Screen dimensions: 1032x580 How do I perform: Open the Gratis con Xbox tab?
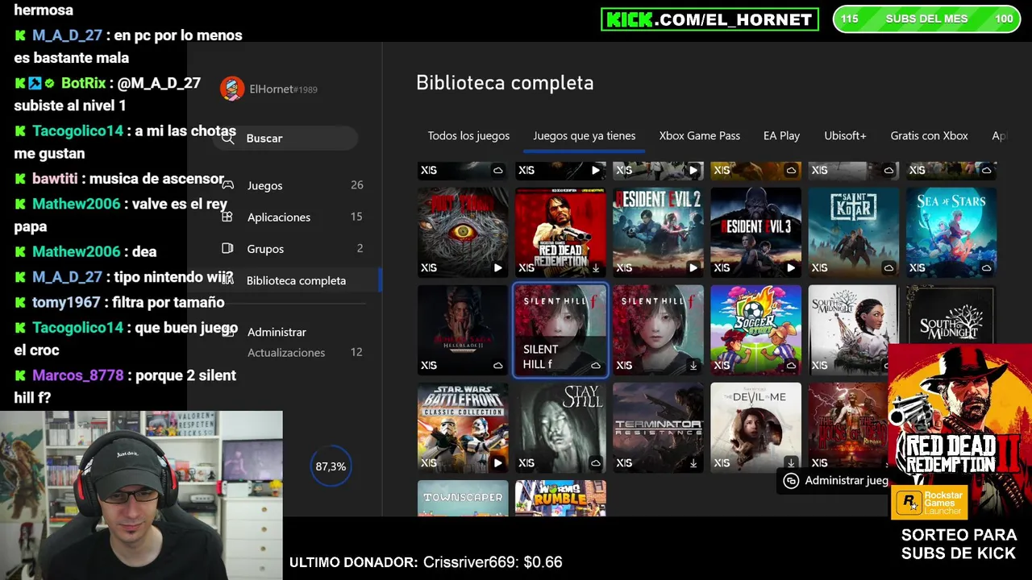tap(929, 135)
